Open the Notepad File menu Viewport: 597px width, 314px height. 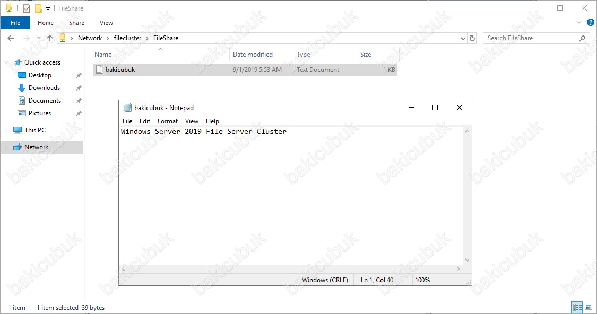click(127, 121)
